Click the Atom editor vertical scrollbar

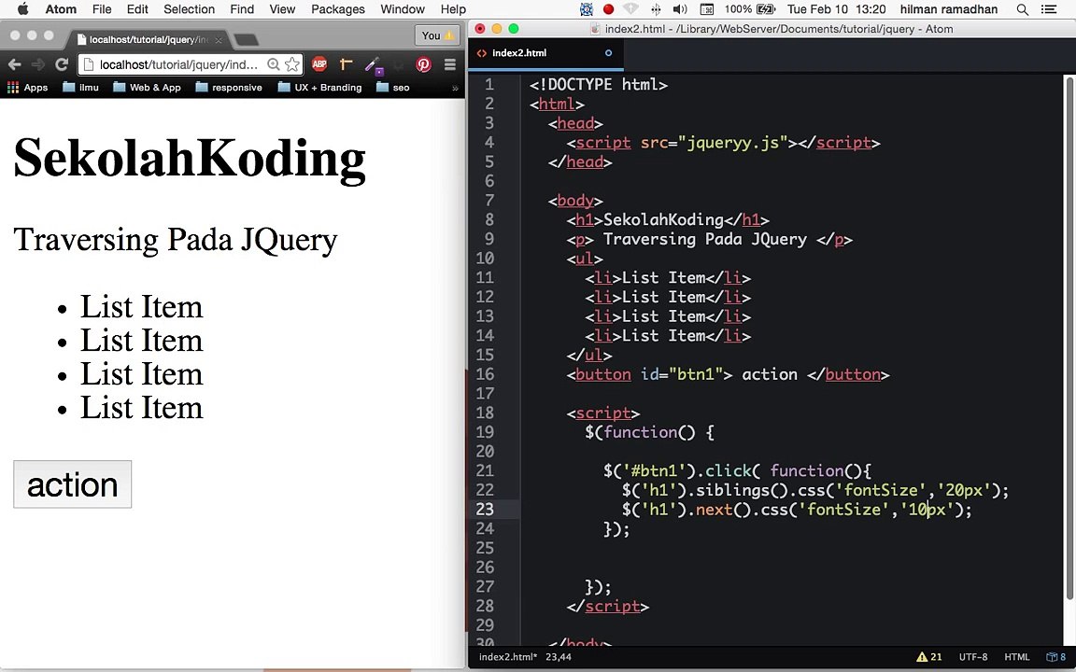tap(1069, 336)
